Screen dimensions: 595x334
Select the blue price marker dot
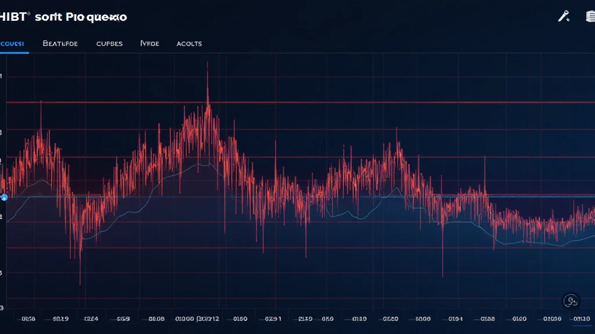4,197
